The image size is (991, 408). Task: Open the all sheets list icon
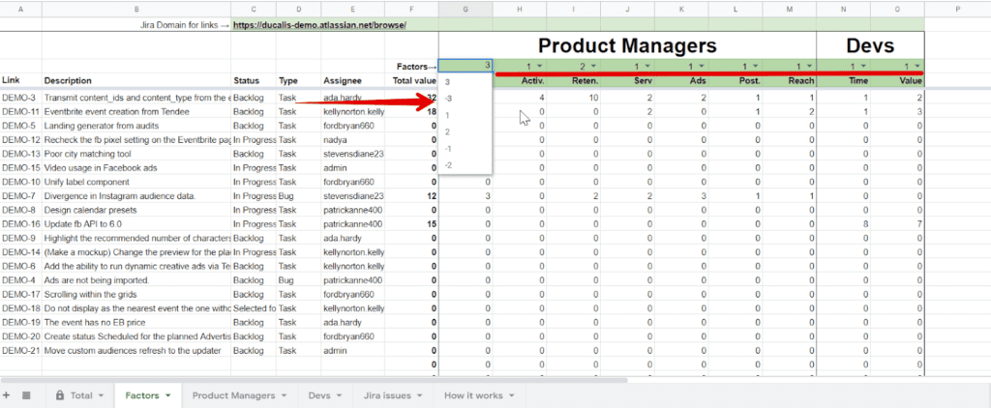coord(27,395)
